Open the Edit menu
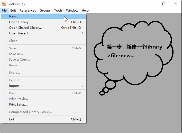Screen dimensions: 182x133 13,11
